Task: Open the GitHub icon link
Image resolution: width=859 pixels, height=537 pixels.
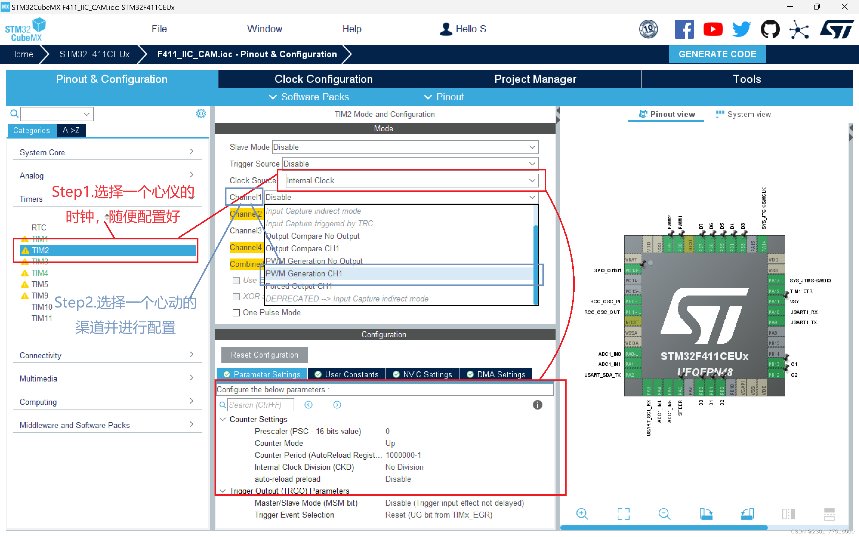Action: tap(770, 29)
